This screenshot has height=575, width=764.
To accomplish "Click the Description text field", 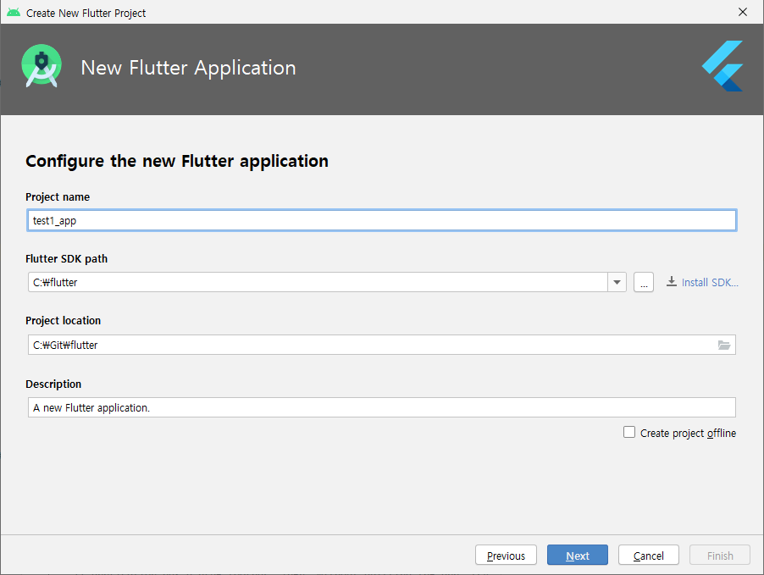I will pos(381,407).
